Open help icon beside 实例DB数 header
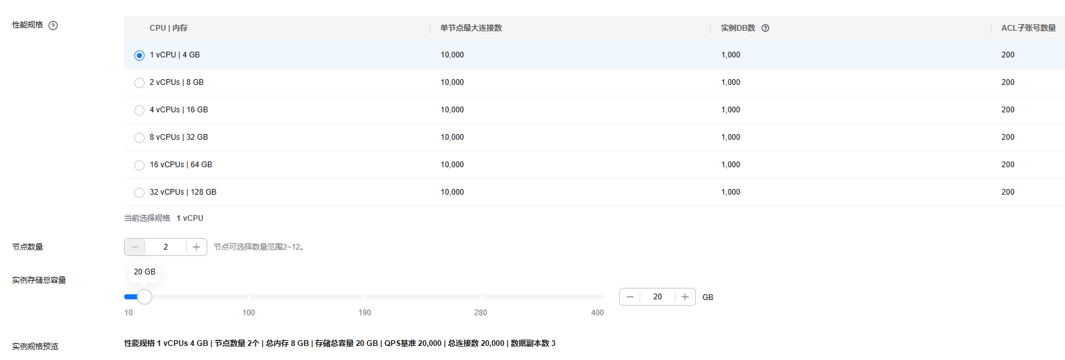 (765, 28)
